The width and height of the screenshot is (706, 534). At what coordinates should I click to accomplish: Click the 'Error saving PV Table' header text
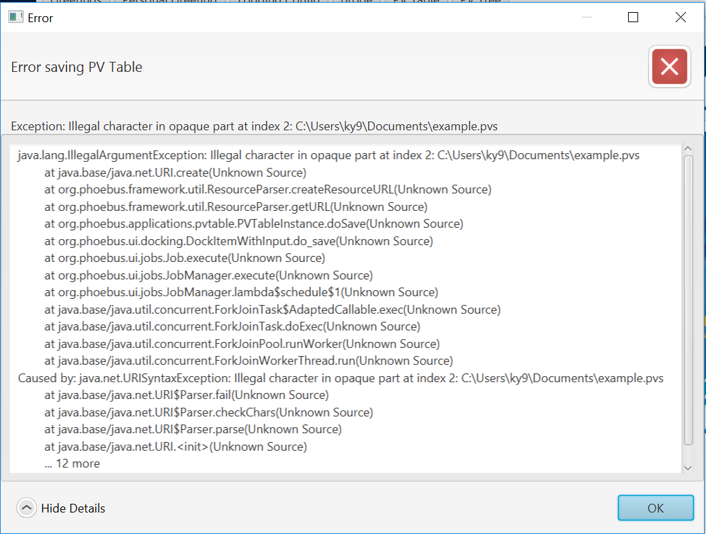click(76, 66)
